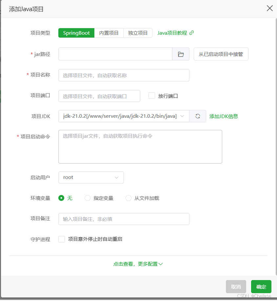Click the 添加JDK信息 link
The width and height of the screenshot is (277, 301).
224,116
